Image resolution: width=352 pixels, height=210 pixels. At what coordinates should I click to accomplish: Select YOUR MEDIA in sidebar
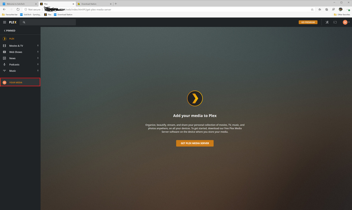[20, 82]
